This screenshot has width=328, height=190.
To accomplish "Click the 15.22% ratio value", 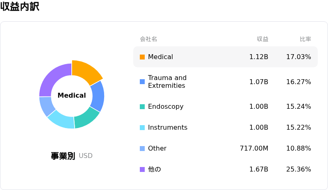I will [x=298, y=127].
